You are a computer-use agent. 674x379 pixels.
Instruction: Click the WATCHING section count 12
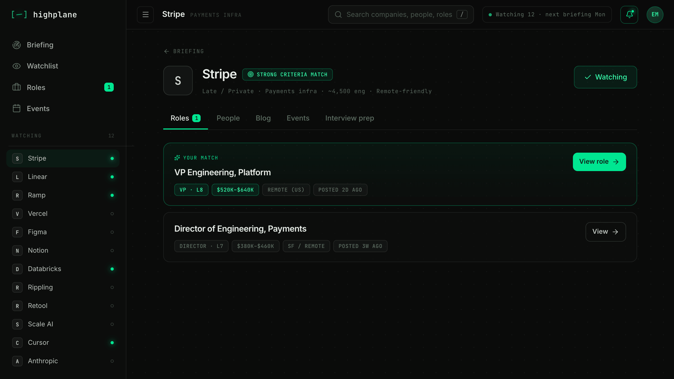click(111, 136)
